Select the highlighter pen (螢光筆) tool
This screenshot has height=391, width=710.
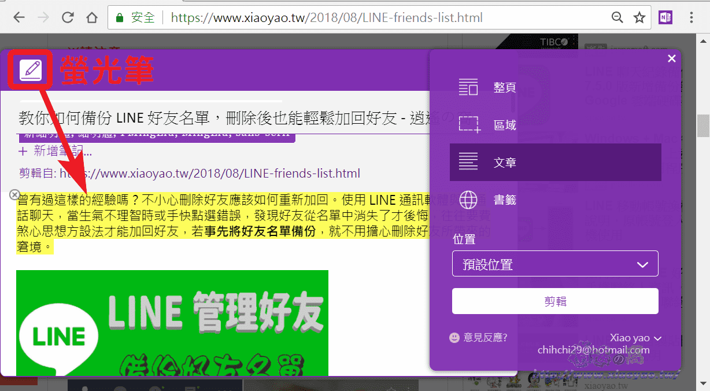[x=30, y=69]
